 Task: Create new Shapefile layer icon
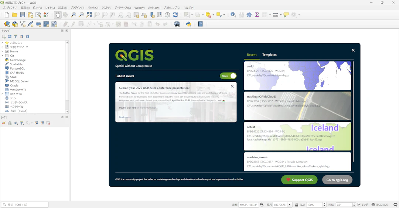pos(23,24)
